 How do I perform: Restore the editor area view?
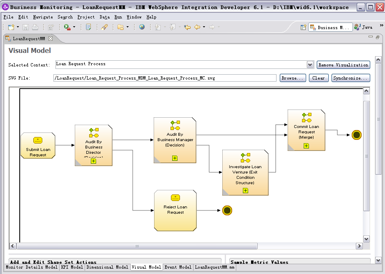pyautogui.click(x=378, y=37)
